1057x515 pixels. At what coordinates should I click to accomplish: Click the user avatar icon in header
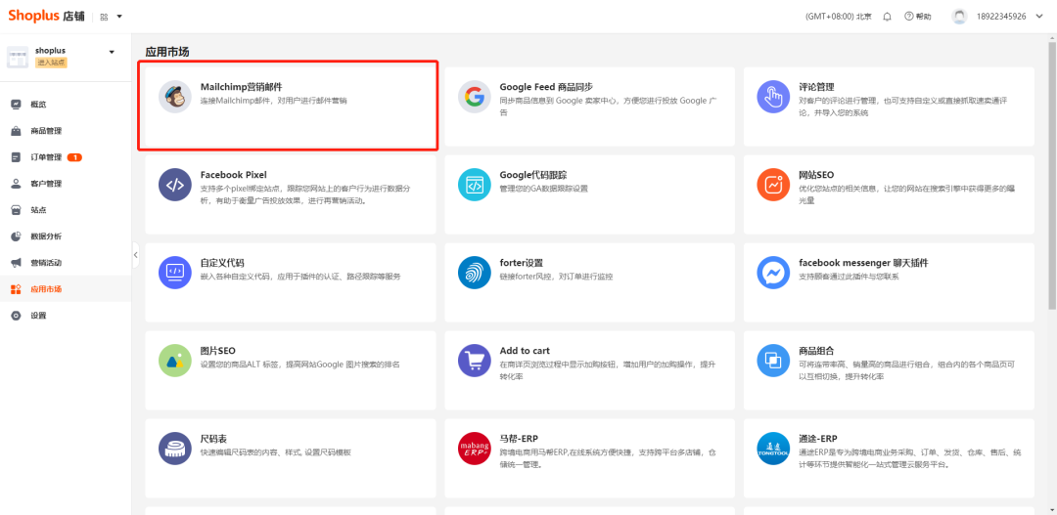coord(960,17)
